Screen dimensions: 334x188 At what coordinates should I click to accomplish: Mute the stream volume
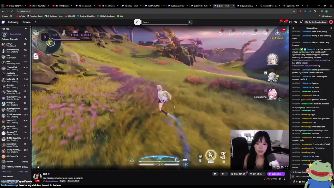(38, 167)
